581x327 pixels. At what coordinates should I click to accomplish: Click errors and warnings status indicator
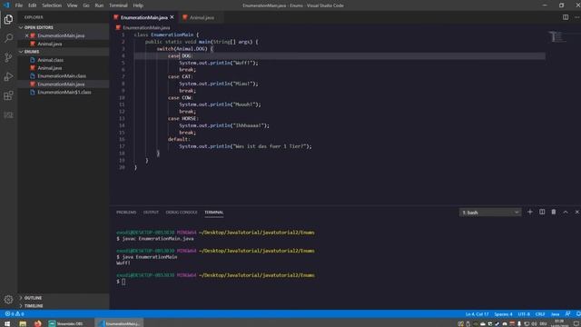(15, 314)
